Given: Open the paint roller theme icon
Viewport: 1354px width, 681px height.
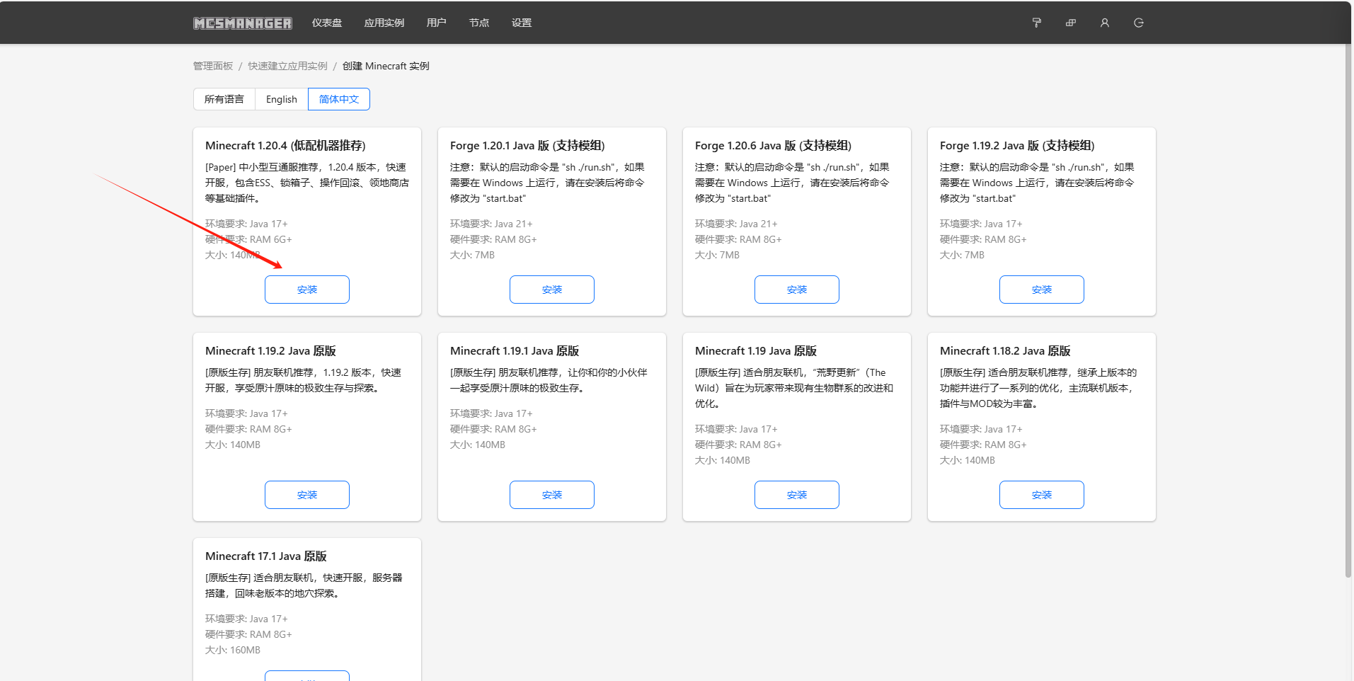Looking at the screenshot, I should [1036, 23].
